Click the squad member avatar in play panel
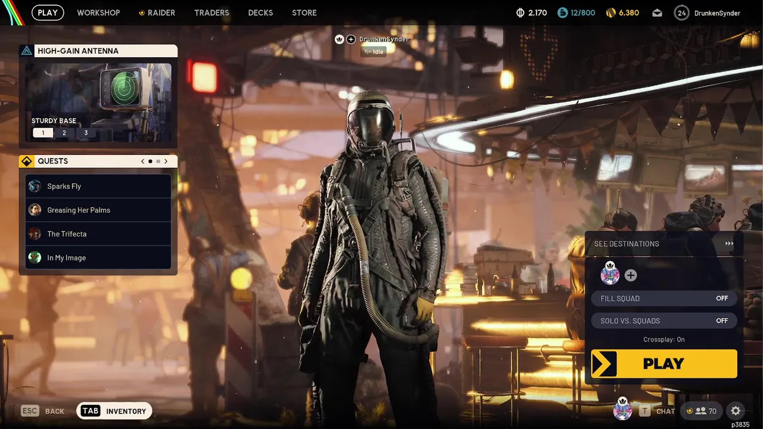Image resolution: width=763 pixels, height=429 pixels. pos(610,274)
